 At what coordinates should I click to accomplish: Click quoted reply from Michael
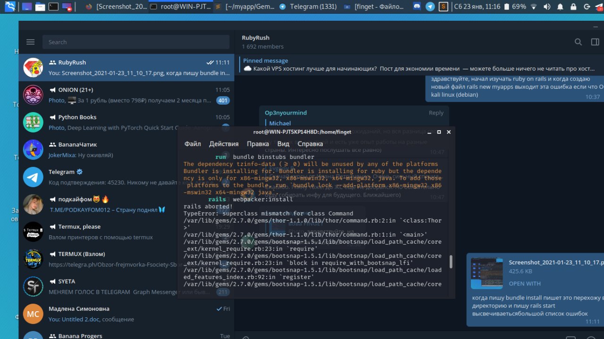point(280,123)
